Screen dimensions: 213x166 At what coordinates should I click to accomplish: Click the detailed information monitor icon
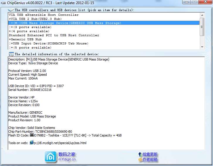[x=11, y=54]
